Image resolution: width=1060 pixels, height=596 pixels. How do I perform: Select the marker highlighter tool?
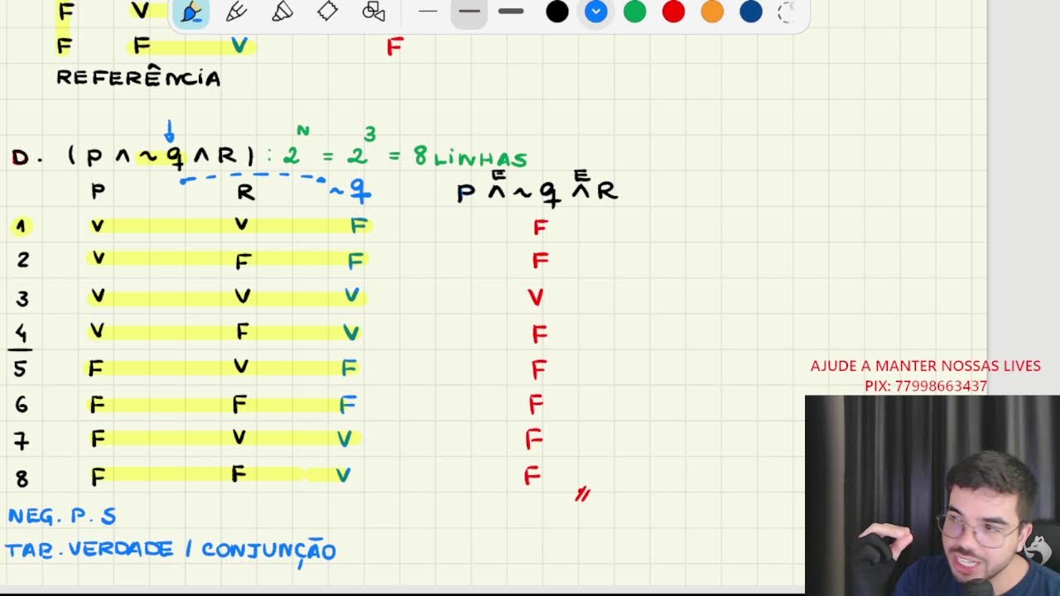[282, 12]
